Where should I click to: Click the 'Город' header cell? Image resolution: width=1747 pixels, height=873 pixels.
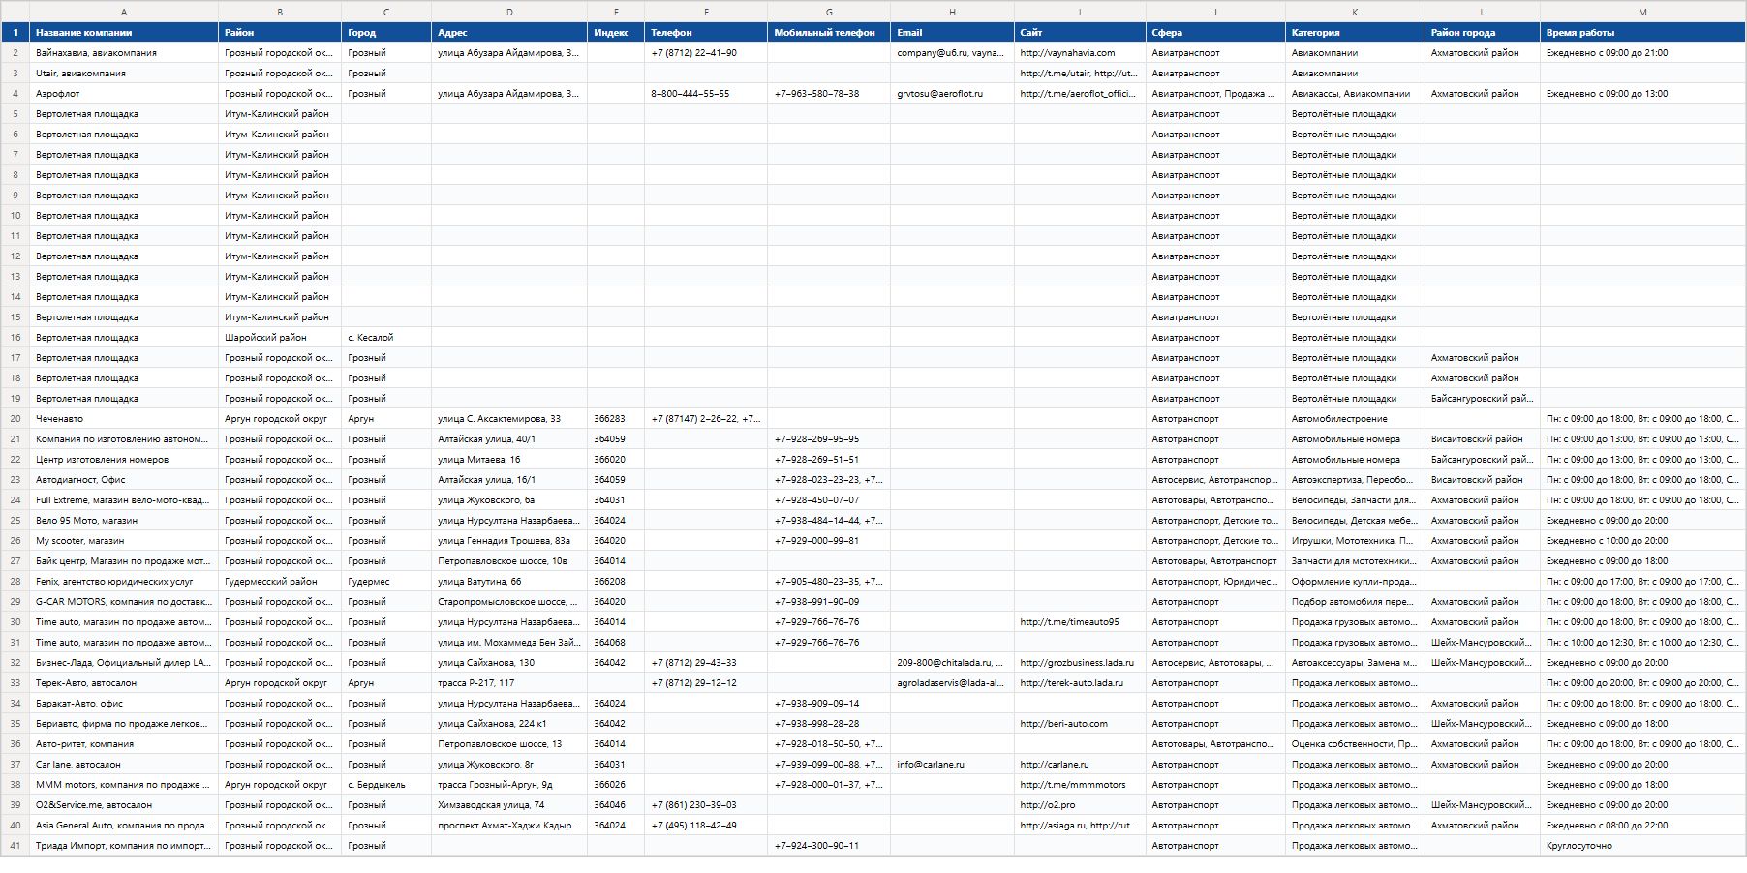(x=386, y=33)
